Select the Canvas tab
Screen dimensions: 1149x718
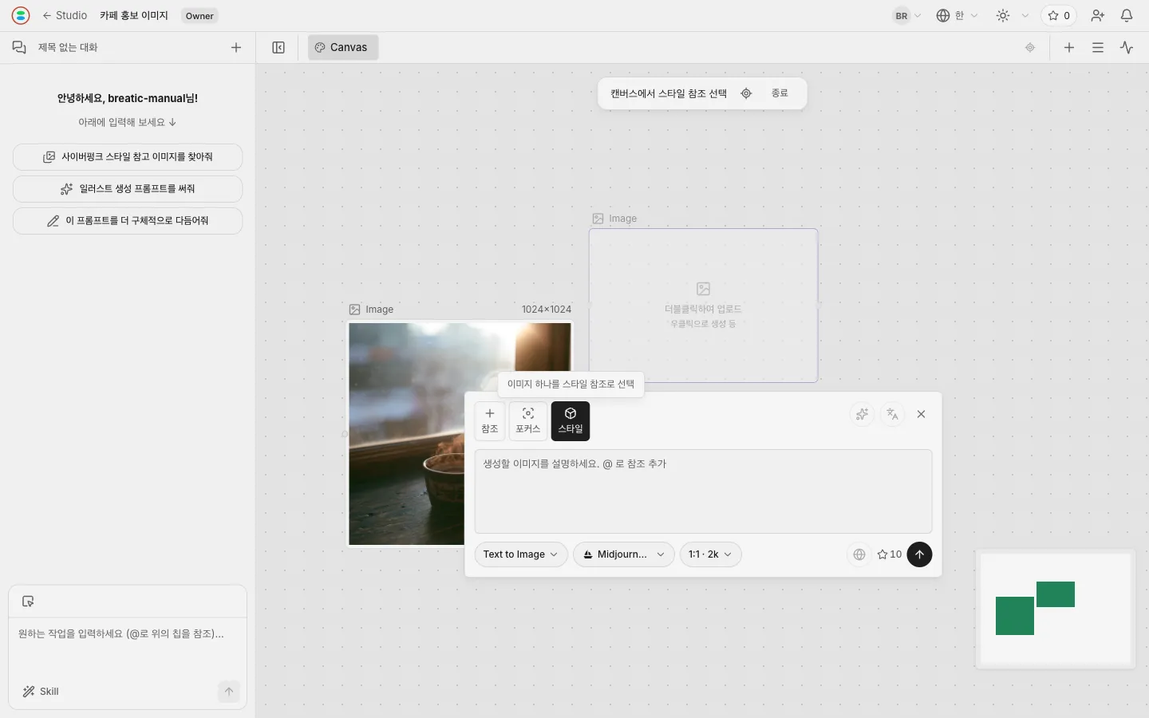(x=343, y=47)
